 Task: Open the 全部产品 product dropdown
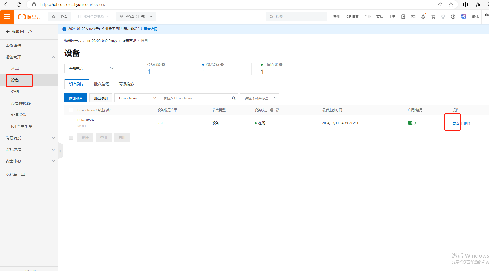[90, 69]
